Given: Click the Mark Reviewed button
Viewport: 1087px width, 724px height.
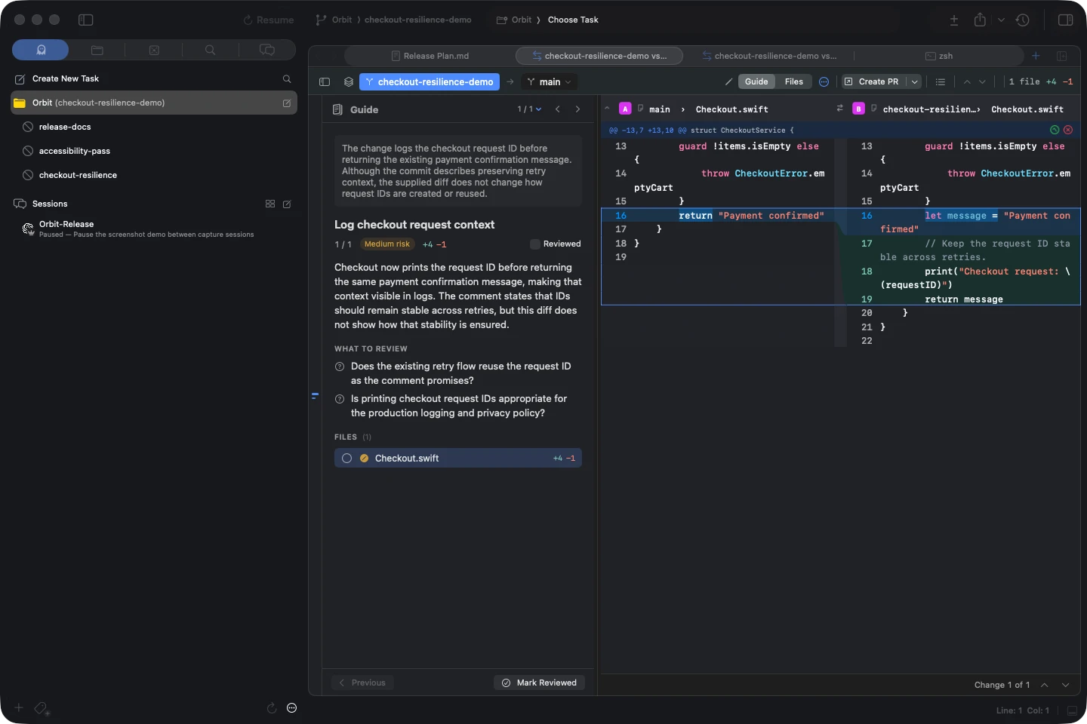Looking at the screenshot, I should pyautogui.click(x=540, y=683).
